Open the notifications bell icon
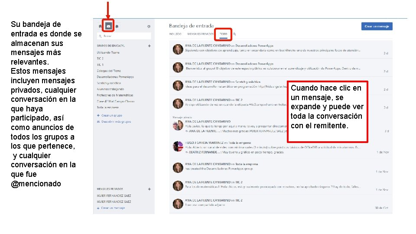Image resolution: width=416 pixels, height=234 pixels. pos(117,26)
